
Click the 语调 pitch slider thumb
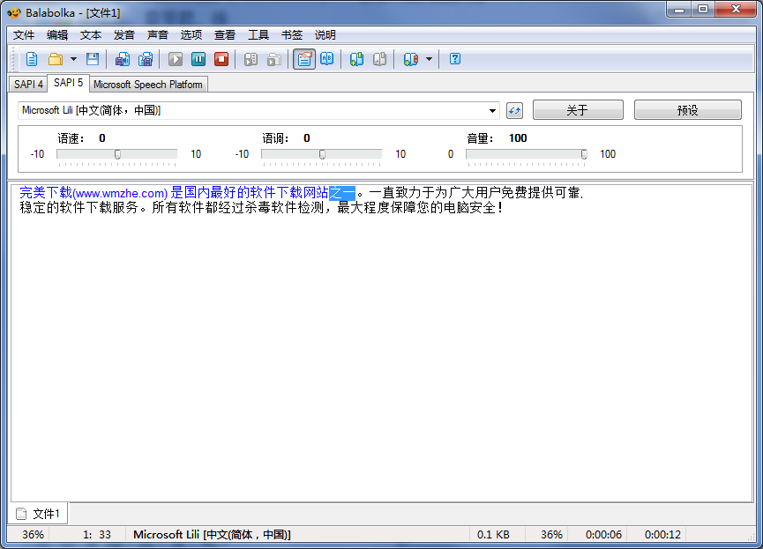[322, 154]
